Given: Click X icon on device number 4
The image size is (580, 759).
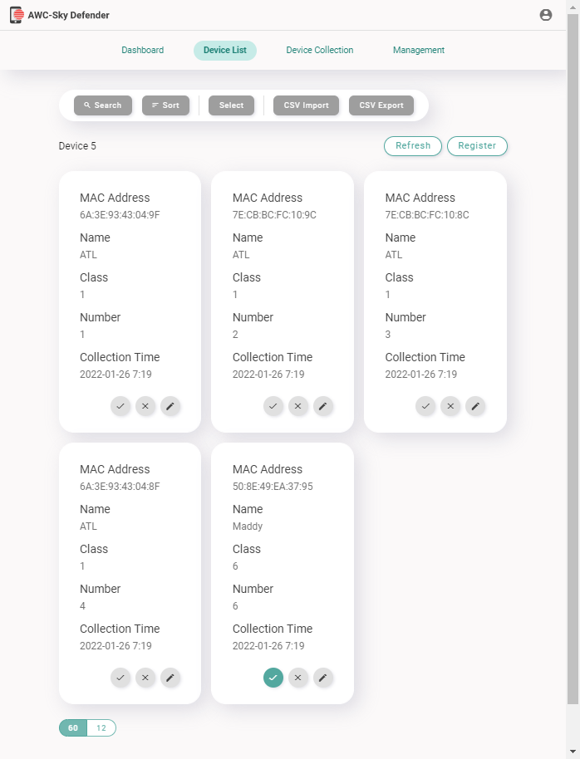Looking at the screenshot, I should coord(145,678).
